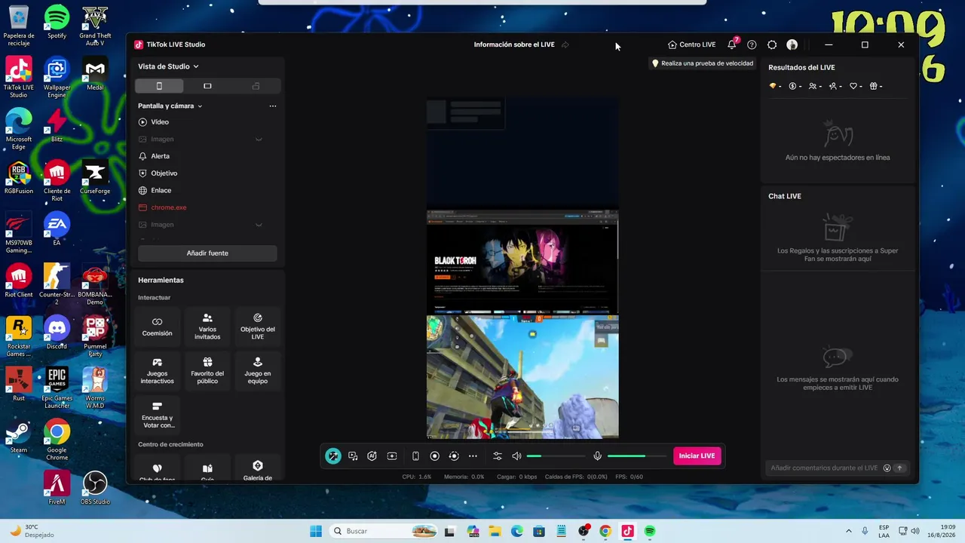Image resolution: width=965 pixels, height=543 pixels.
Task: Open the help question mark
Action: (752, 44)
